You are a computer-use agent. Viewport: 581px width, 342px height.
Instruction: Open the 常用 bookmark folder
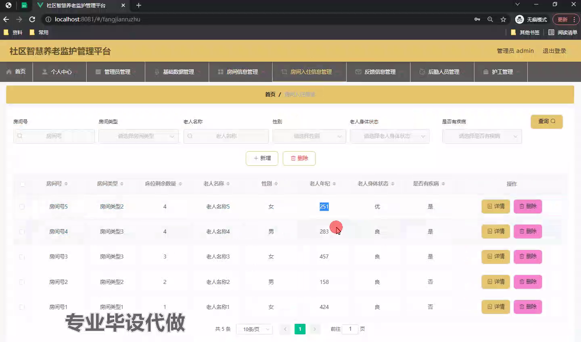point(39,32)
